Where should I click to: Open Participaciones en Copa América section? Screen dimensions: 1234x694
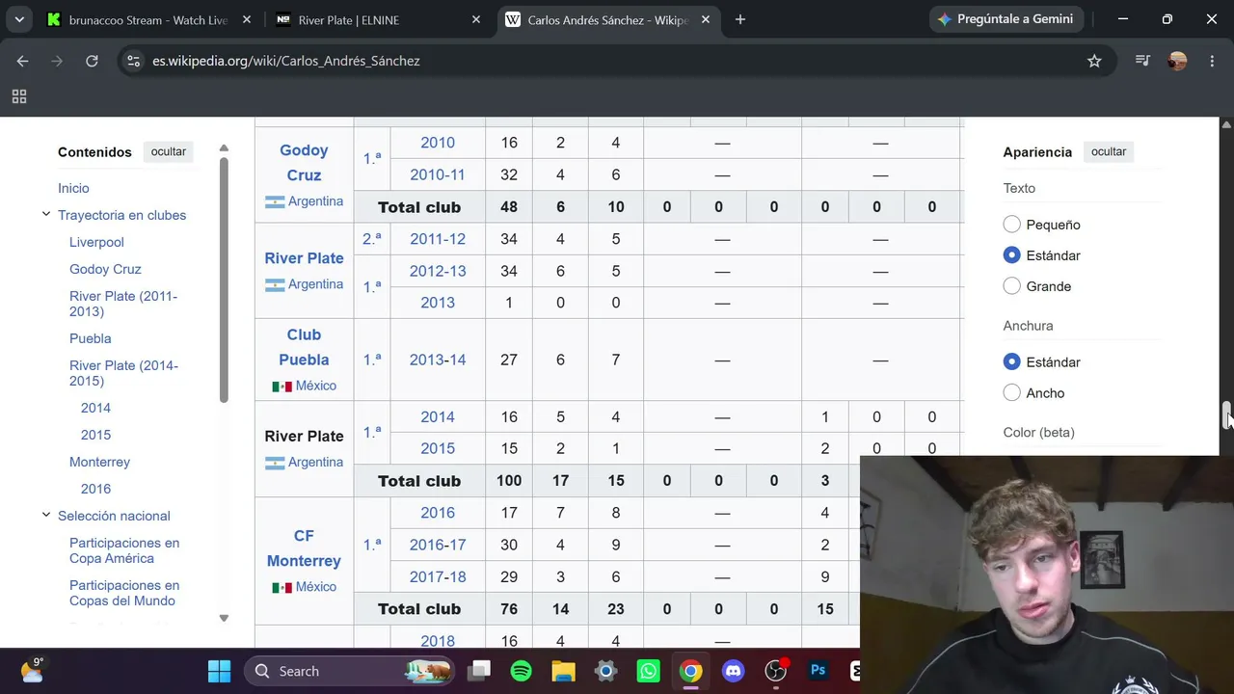click(124, 550)
